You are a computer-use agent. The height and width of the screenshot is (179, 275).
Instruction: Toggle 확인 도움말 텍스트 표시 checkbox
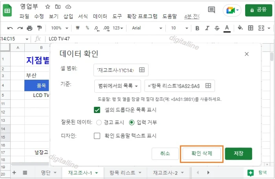[x=97, y=136]
